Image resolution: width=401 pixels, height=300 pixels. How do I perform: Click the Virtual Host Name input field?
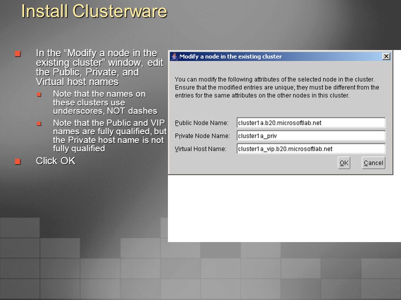[311, 149]
